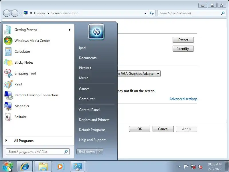Image resolution: width=229 pixels, height=172 pixels.
Task: Click the Screen Resolution breadcrumb
Action: 65,13
